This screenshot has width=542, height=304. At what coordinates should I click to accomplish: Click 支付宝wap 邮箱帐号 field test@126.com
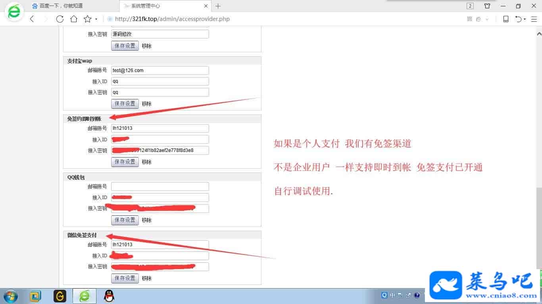click(160, 70)
